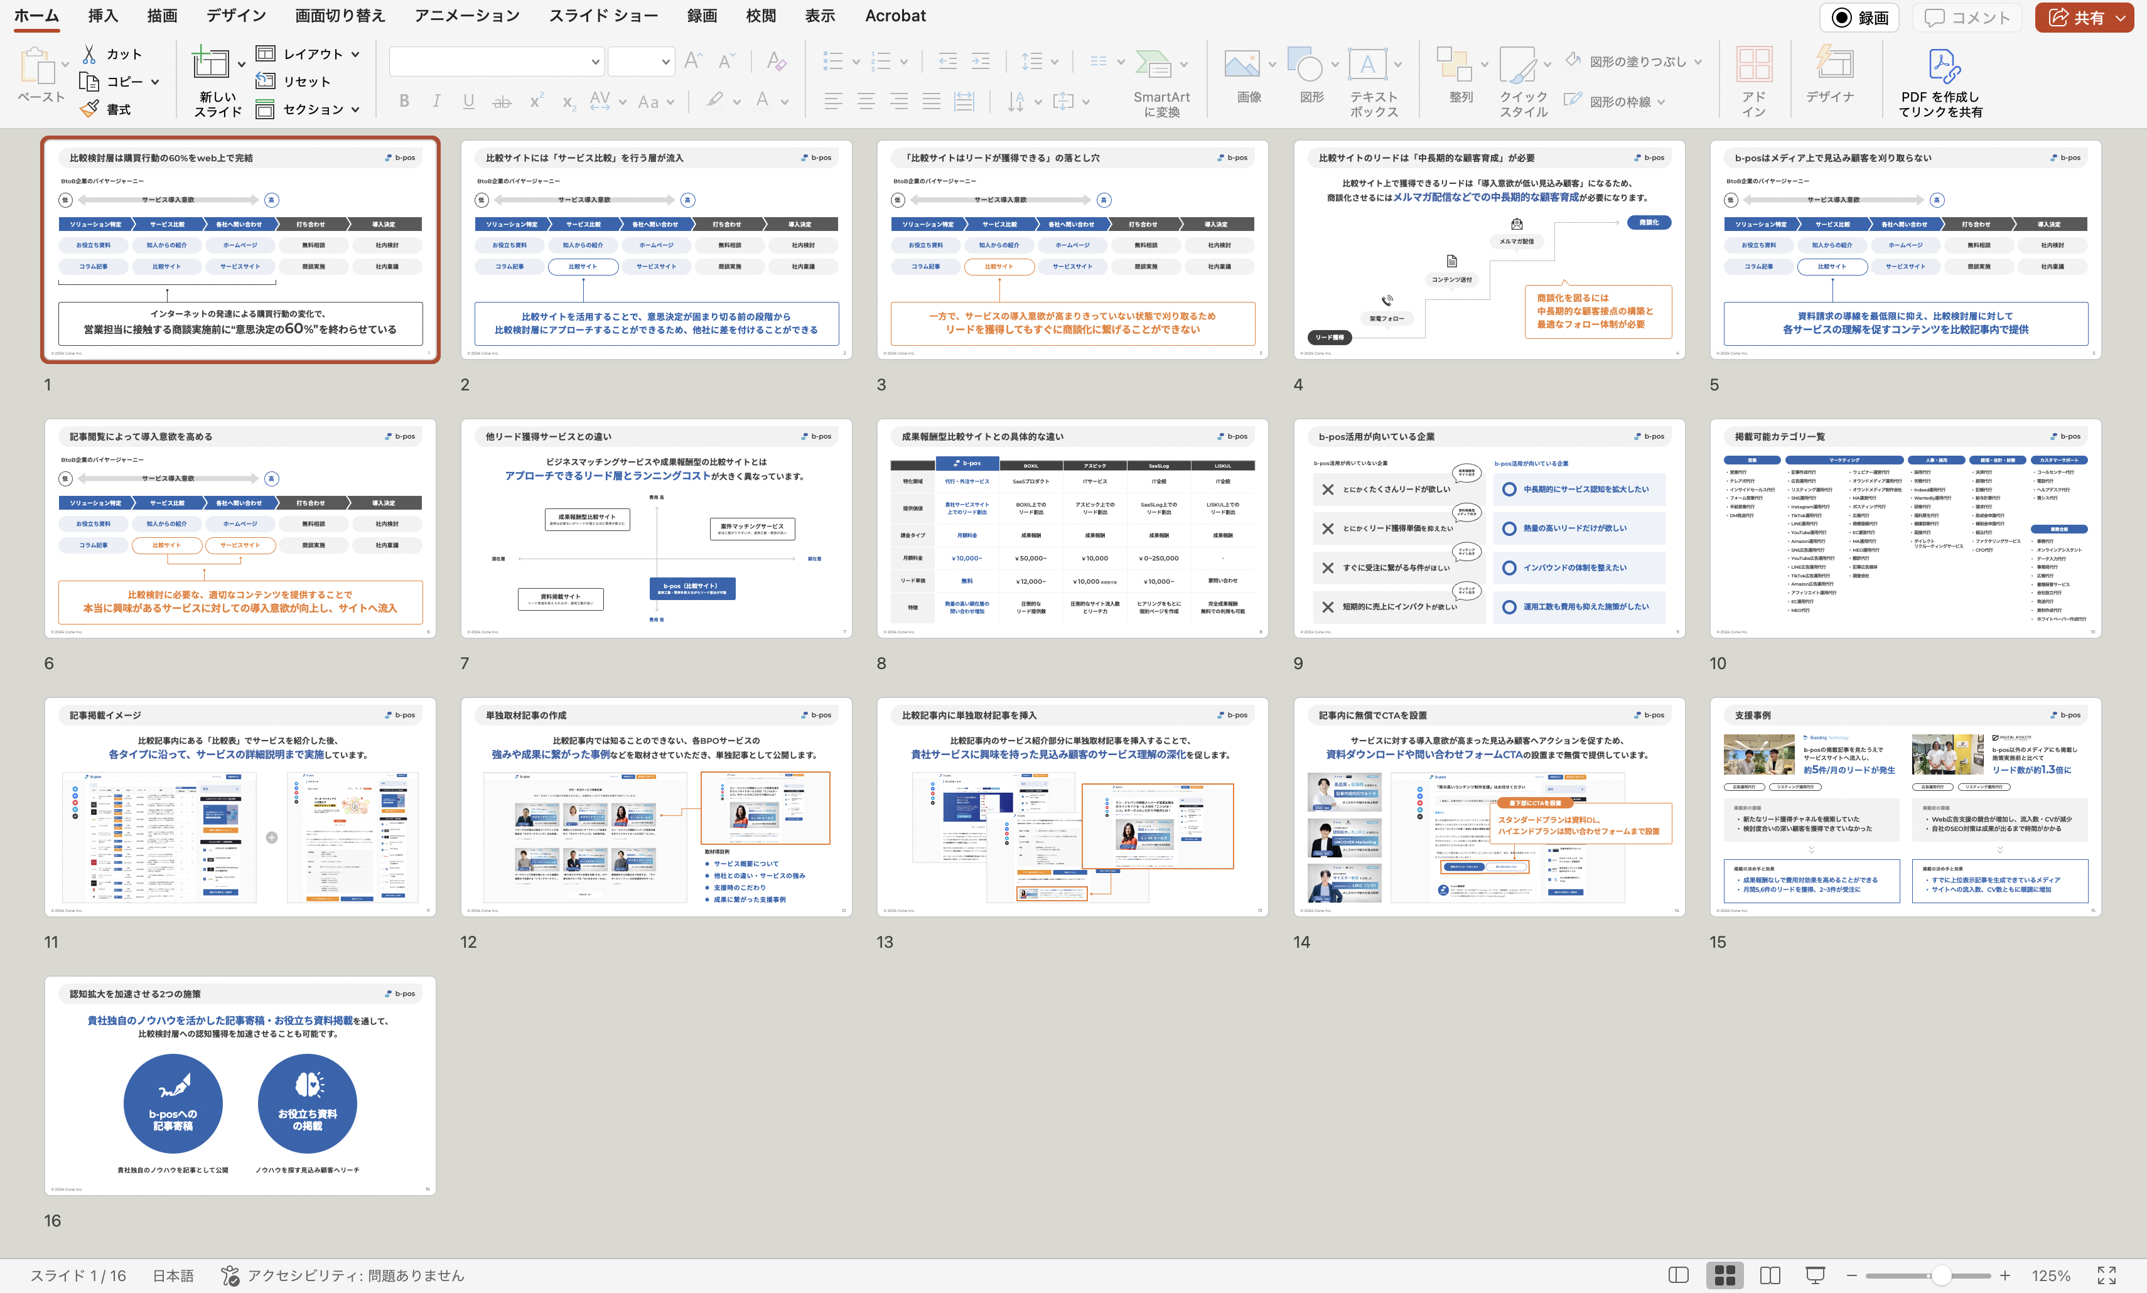Click the zoom slider handle
The width and height of the screenshot is (2147, 1293).
[1940, 1275]
